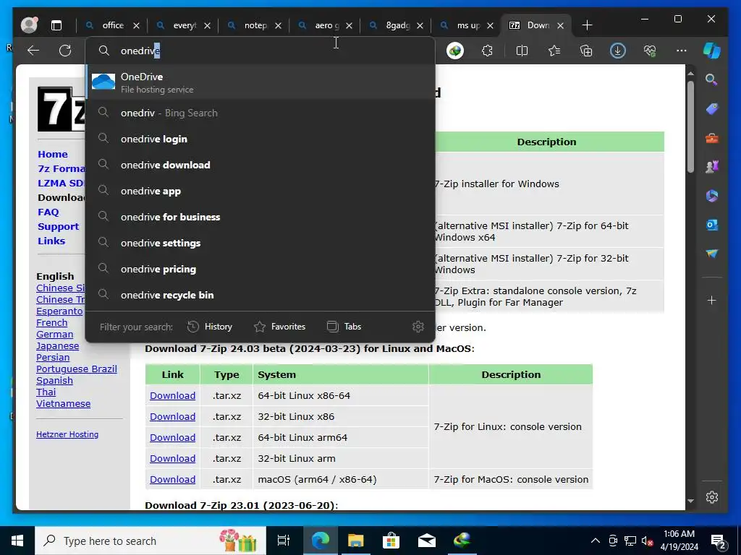
Task: Open sidebar settings gear icon
Action: (712, 497)
